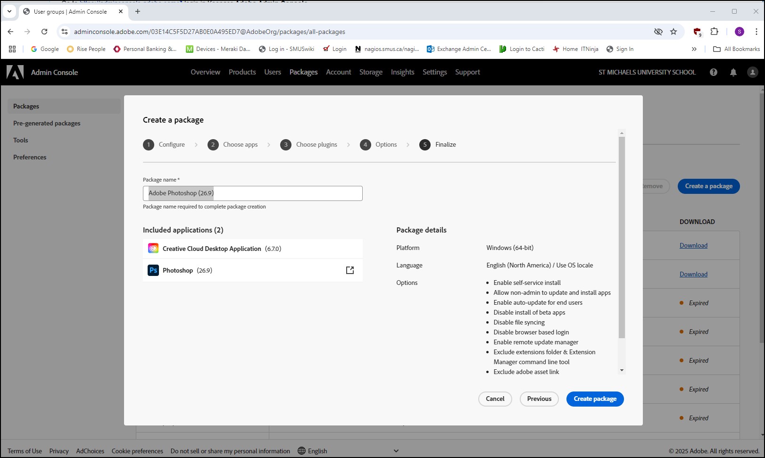Cancel the package creation dialog

coord(495,399)
